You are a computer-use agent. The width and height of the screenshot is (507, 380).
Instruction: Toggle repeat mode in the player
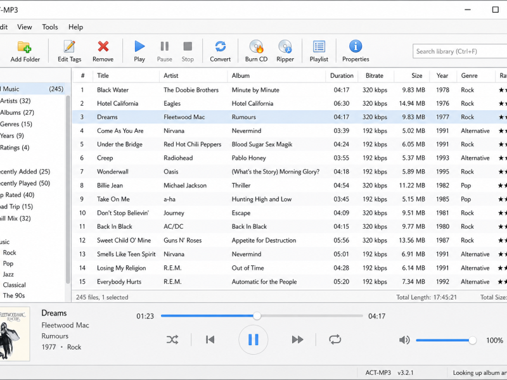click(x=335, y=339)
